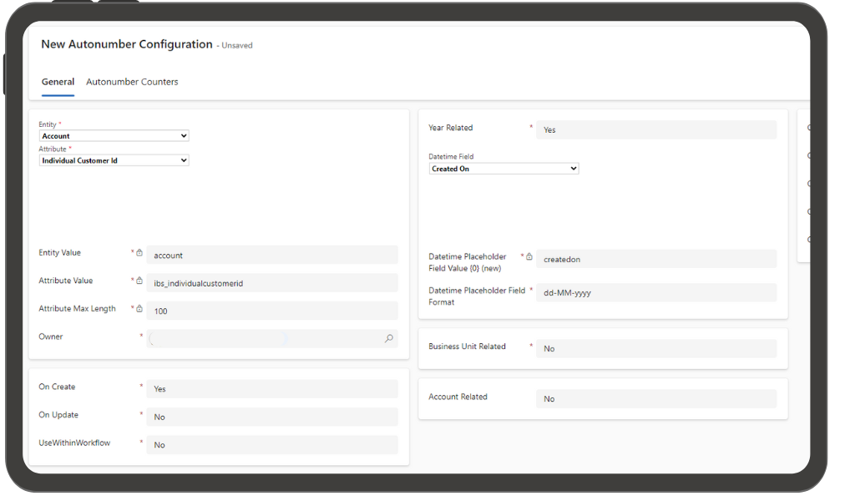Image resolution: width=855 pixels, height=496 pixels.
Task: Expand the Datetime Field dropdown showing Created On
Action: pyautogui.click(x=503, y=169)
